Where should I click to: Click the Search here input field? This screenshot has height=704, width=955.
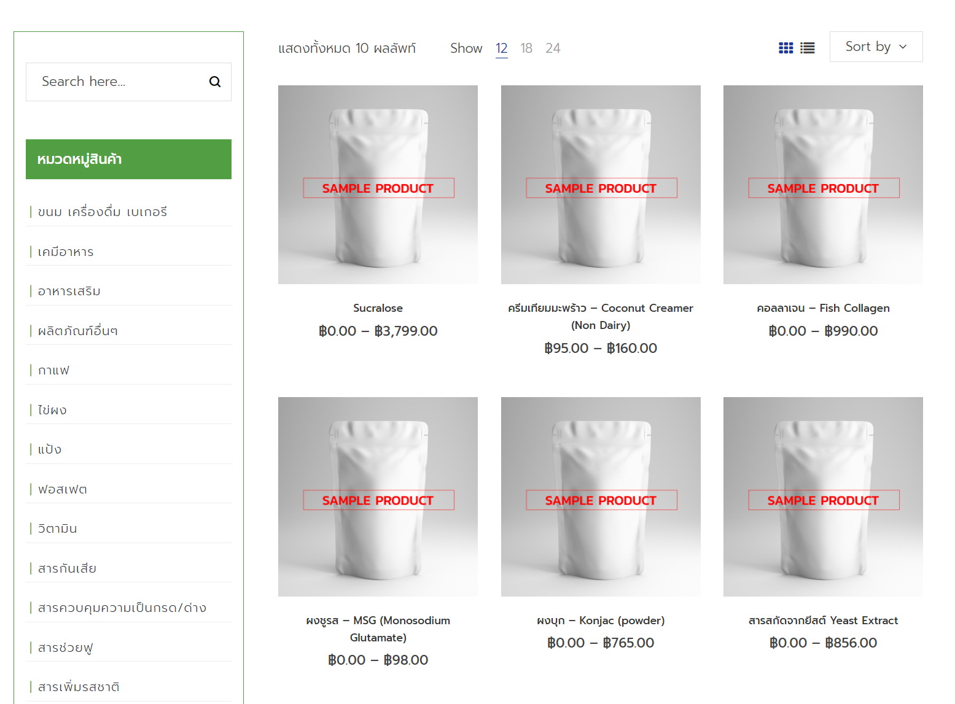(x=117, y=82)
